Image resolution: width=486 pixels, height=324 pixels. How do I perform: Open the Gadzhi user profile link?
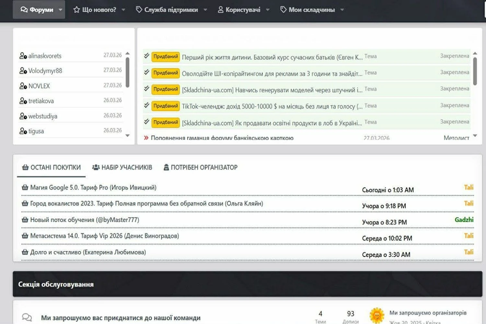(464, 220)
